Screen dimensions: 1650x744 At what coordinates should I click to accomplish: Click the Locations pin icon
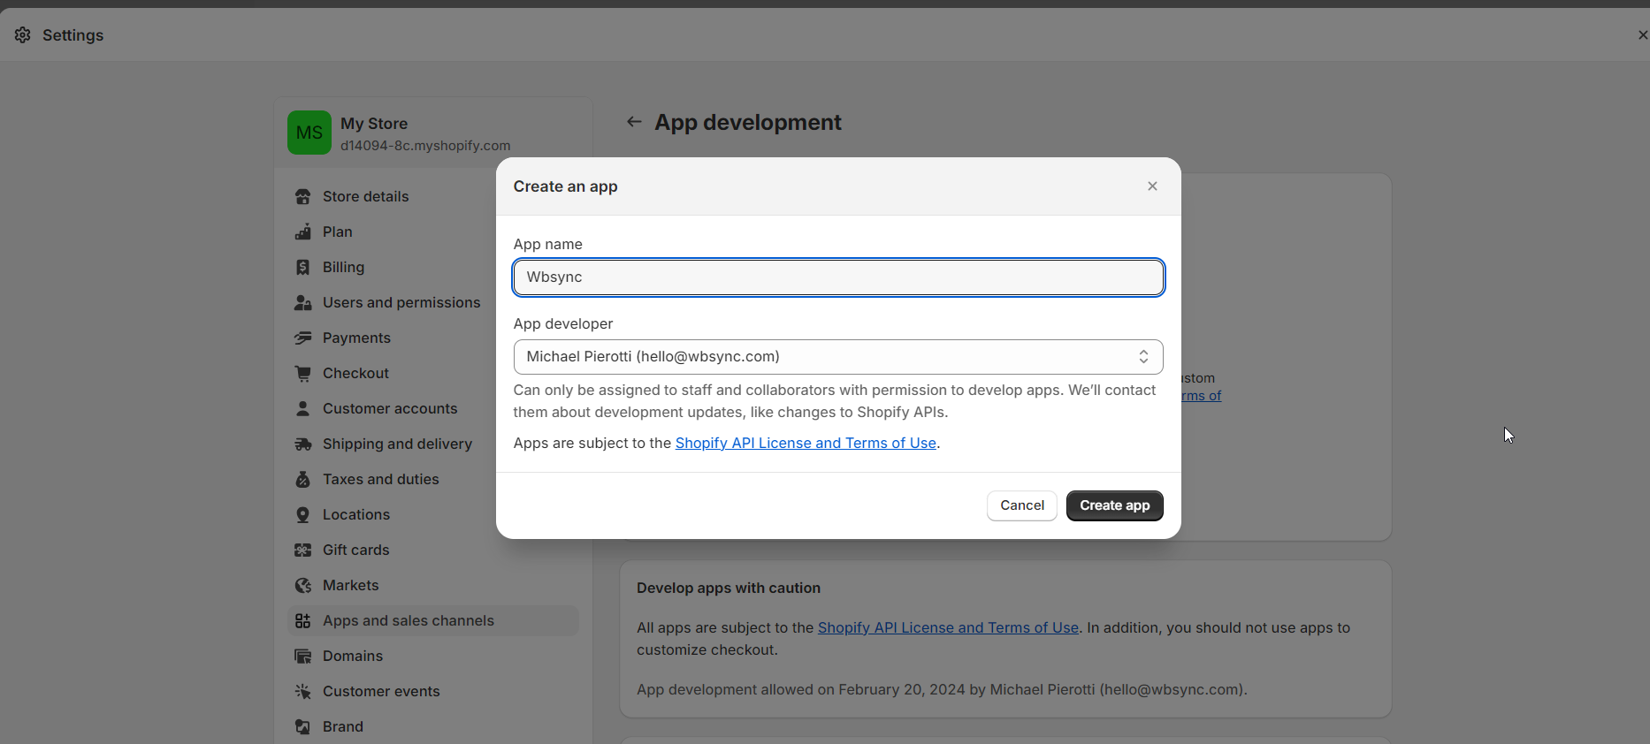tap(303, 514)
